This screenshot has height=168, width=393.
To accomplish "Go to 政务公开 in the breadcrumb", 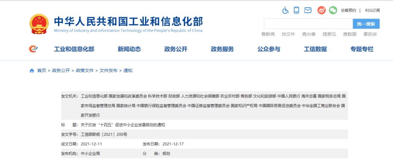I will click(61, 71).
